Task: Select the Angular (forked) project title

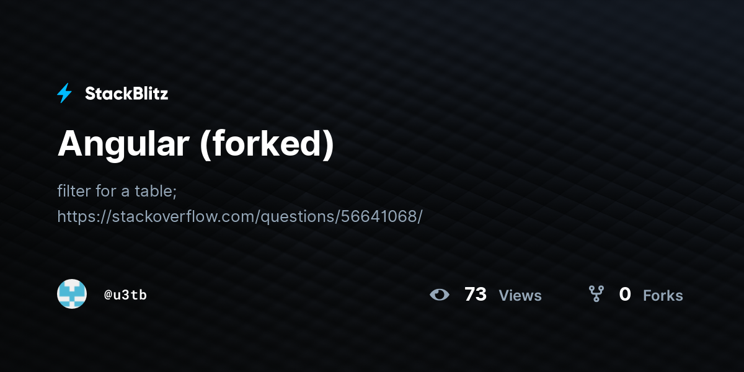Action: 196,144
